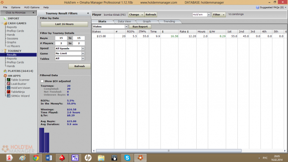This screenshot has height=162, width=288.
Task: Open the Suggested FAQs help icon
Action: pos(258,7)
